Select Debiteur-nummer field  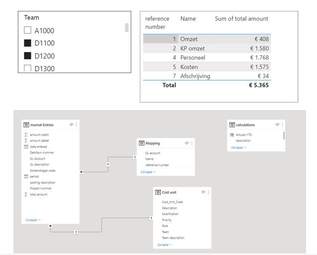click(42, 153)
